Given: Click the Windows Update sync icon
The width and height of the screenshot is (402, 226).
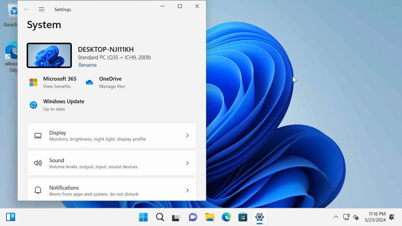Looking at the screenshot, I should click(33, 105).
